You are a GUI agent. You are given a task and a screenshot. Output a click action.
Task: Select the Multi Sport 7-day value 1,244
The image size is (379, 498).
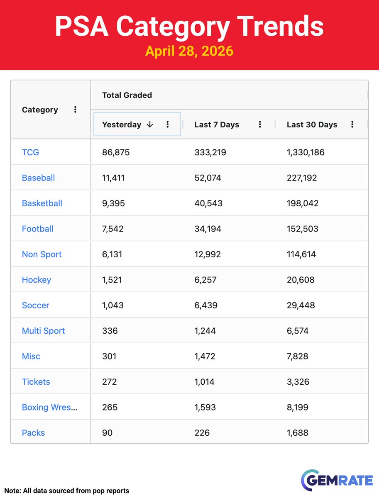click(x=205, y=331)
